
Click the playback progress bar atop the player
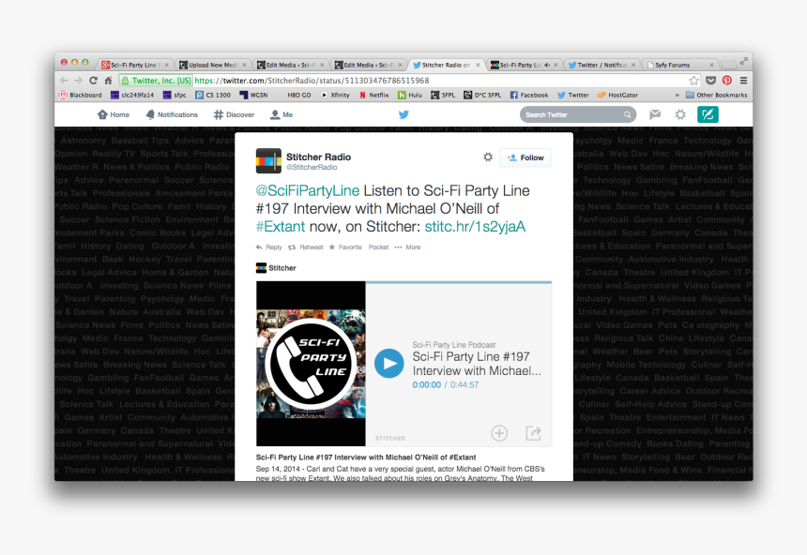[x=459, y=282]
